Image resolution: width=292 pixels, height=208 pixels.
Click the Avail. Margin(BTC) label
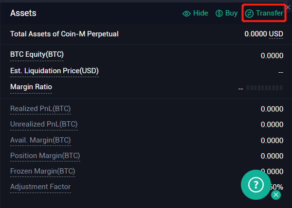click(x=40, y=140)
